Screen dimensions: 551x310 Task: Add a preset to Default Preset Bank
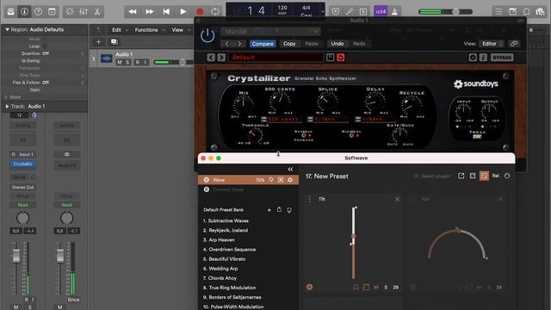(269, 210)
